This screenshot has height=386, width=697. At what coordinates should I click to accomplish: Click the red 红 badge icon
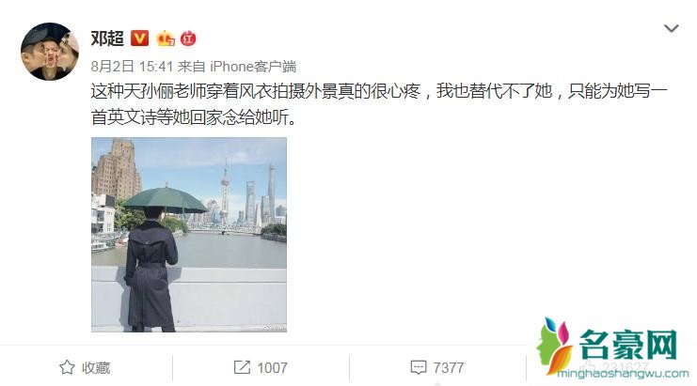pos(188,39)
